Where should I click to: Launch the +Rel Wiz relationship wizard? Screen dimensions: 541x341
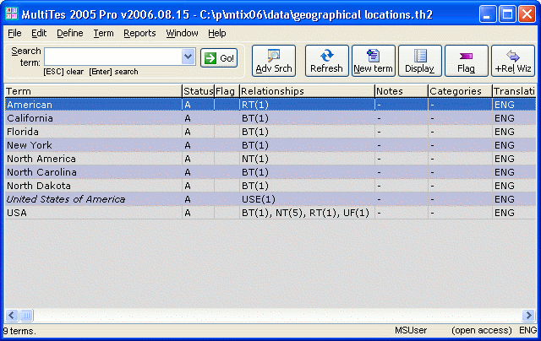(513, 61)
